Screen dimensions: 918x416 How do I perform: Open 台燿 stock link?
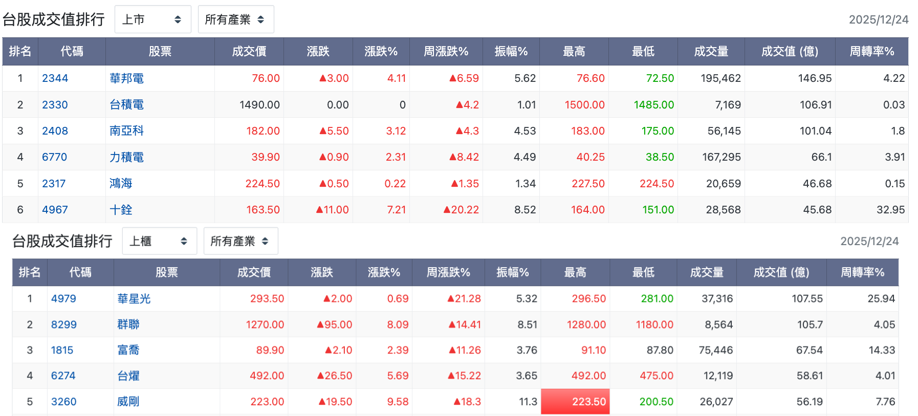(x=128, y=376)
